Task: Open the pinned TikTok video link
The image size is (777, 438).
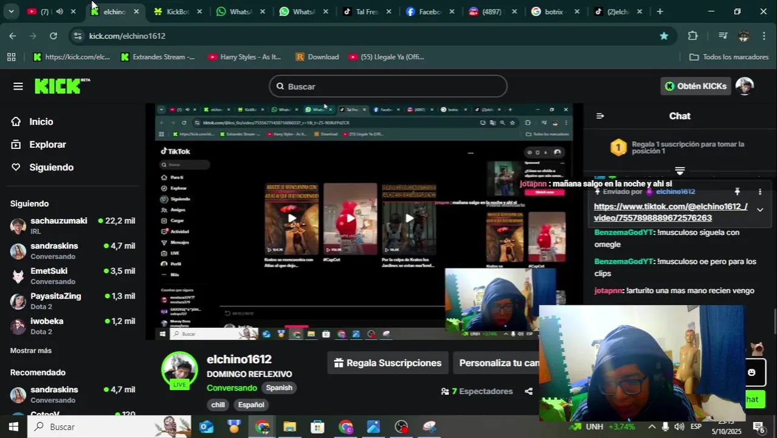Action: 671,212
